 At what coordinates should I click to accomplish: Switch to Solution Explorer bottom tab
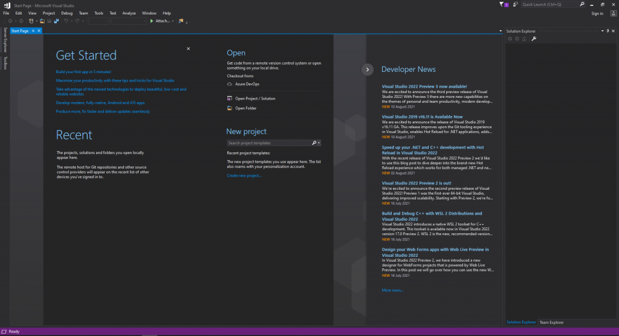[521, 323]
